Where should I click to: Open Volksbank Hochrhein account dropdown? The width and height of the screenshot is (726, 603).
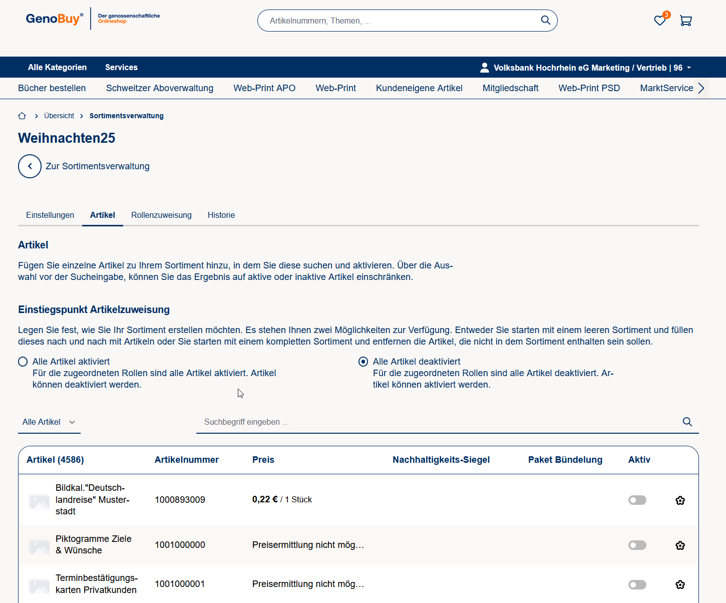click(585, 68)
